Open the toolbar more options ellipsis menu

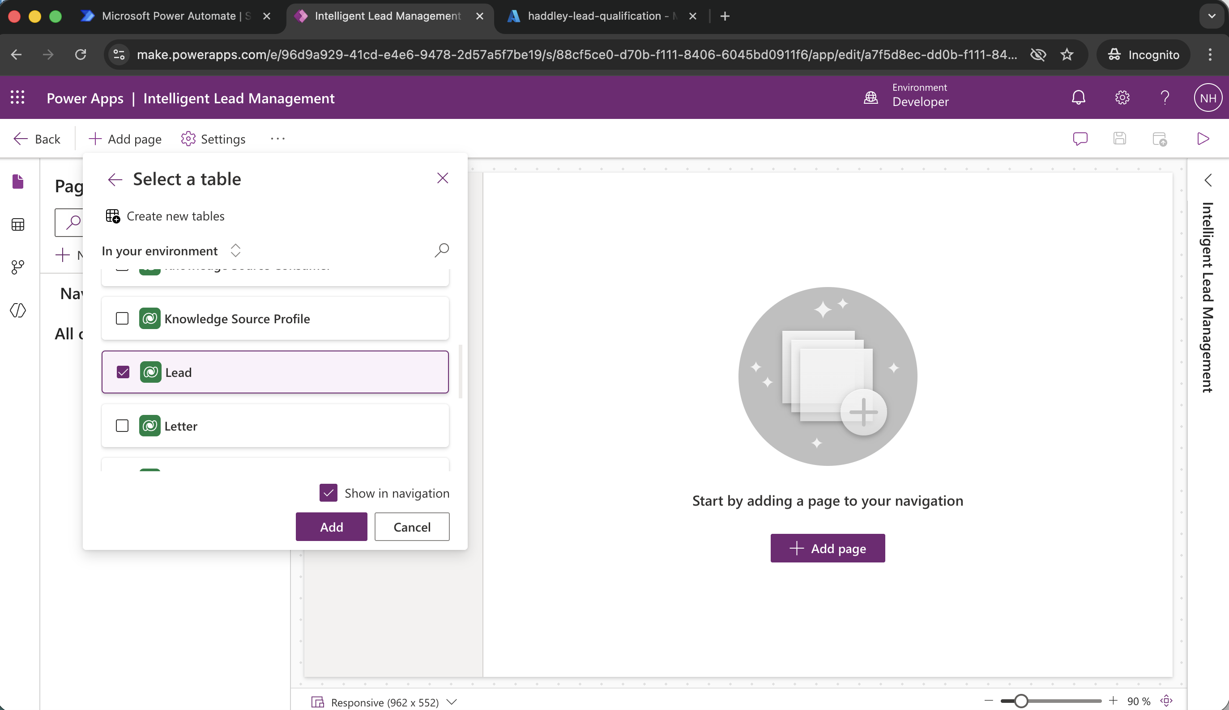277,139
